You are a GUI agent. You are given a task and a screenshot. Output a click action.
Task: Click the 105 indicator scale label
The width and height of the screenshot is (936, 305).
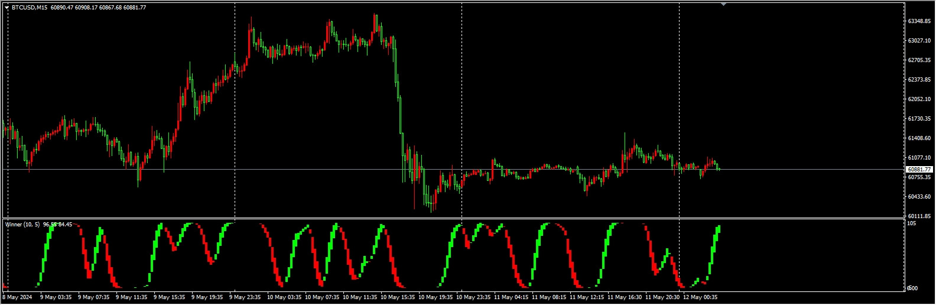tap(912, 223)
